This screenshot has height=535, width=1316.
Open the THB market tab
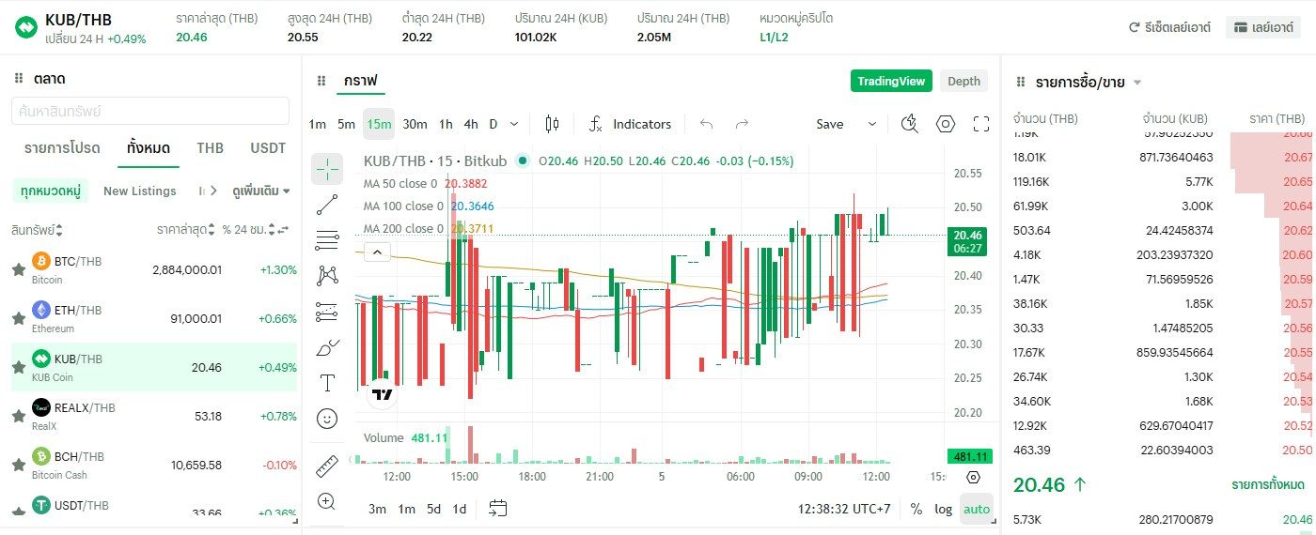point(210,148)
